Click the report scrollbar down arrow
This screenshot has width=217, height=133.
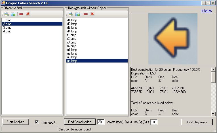[213, 114]
